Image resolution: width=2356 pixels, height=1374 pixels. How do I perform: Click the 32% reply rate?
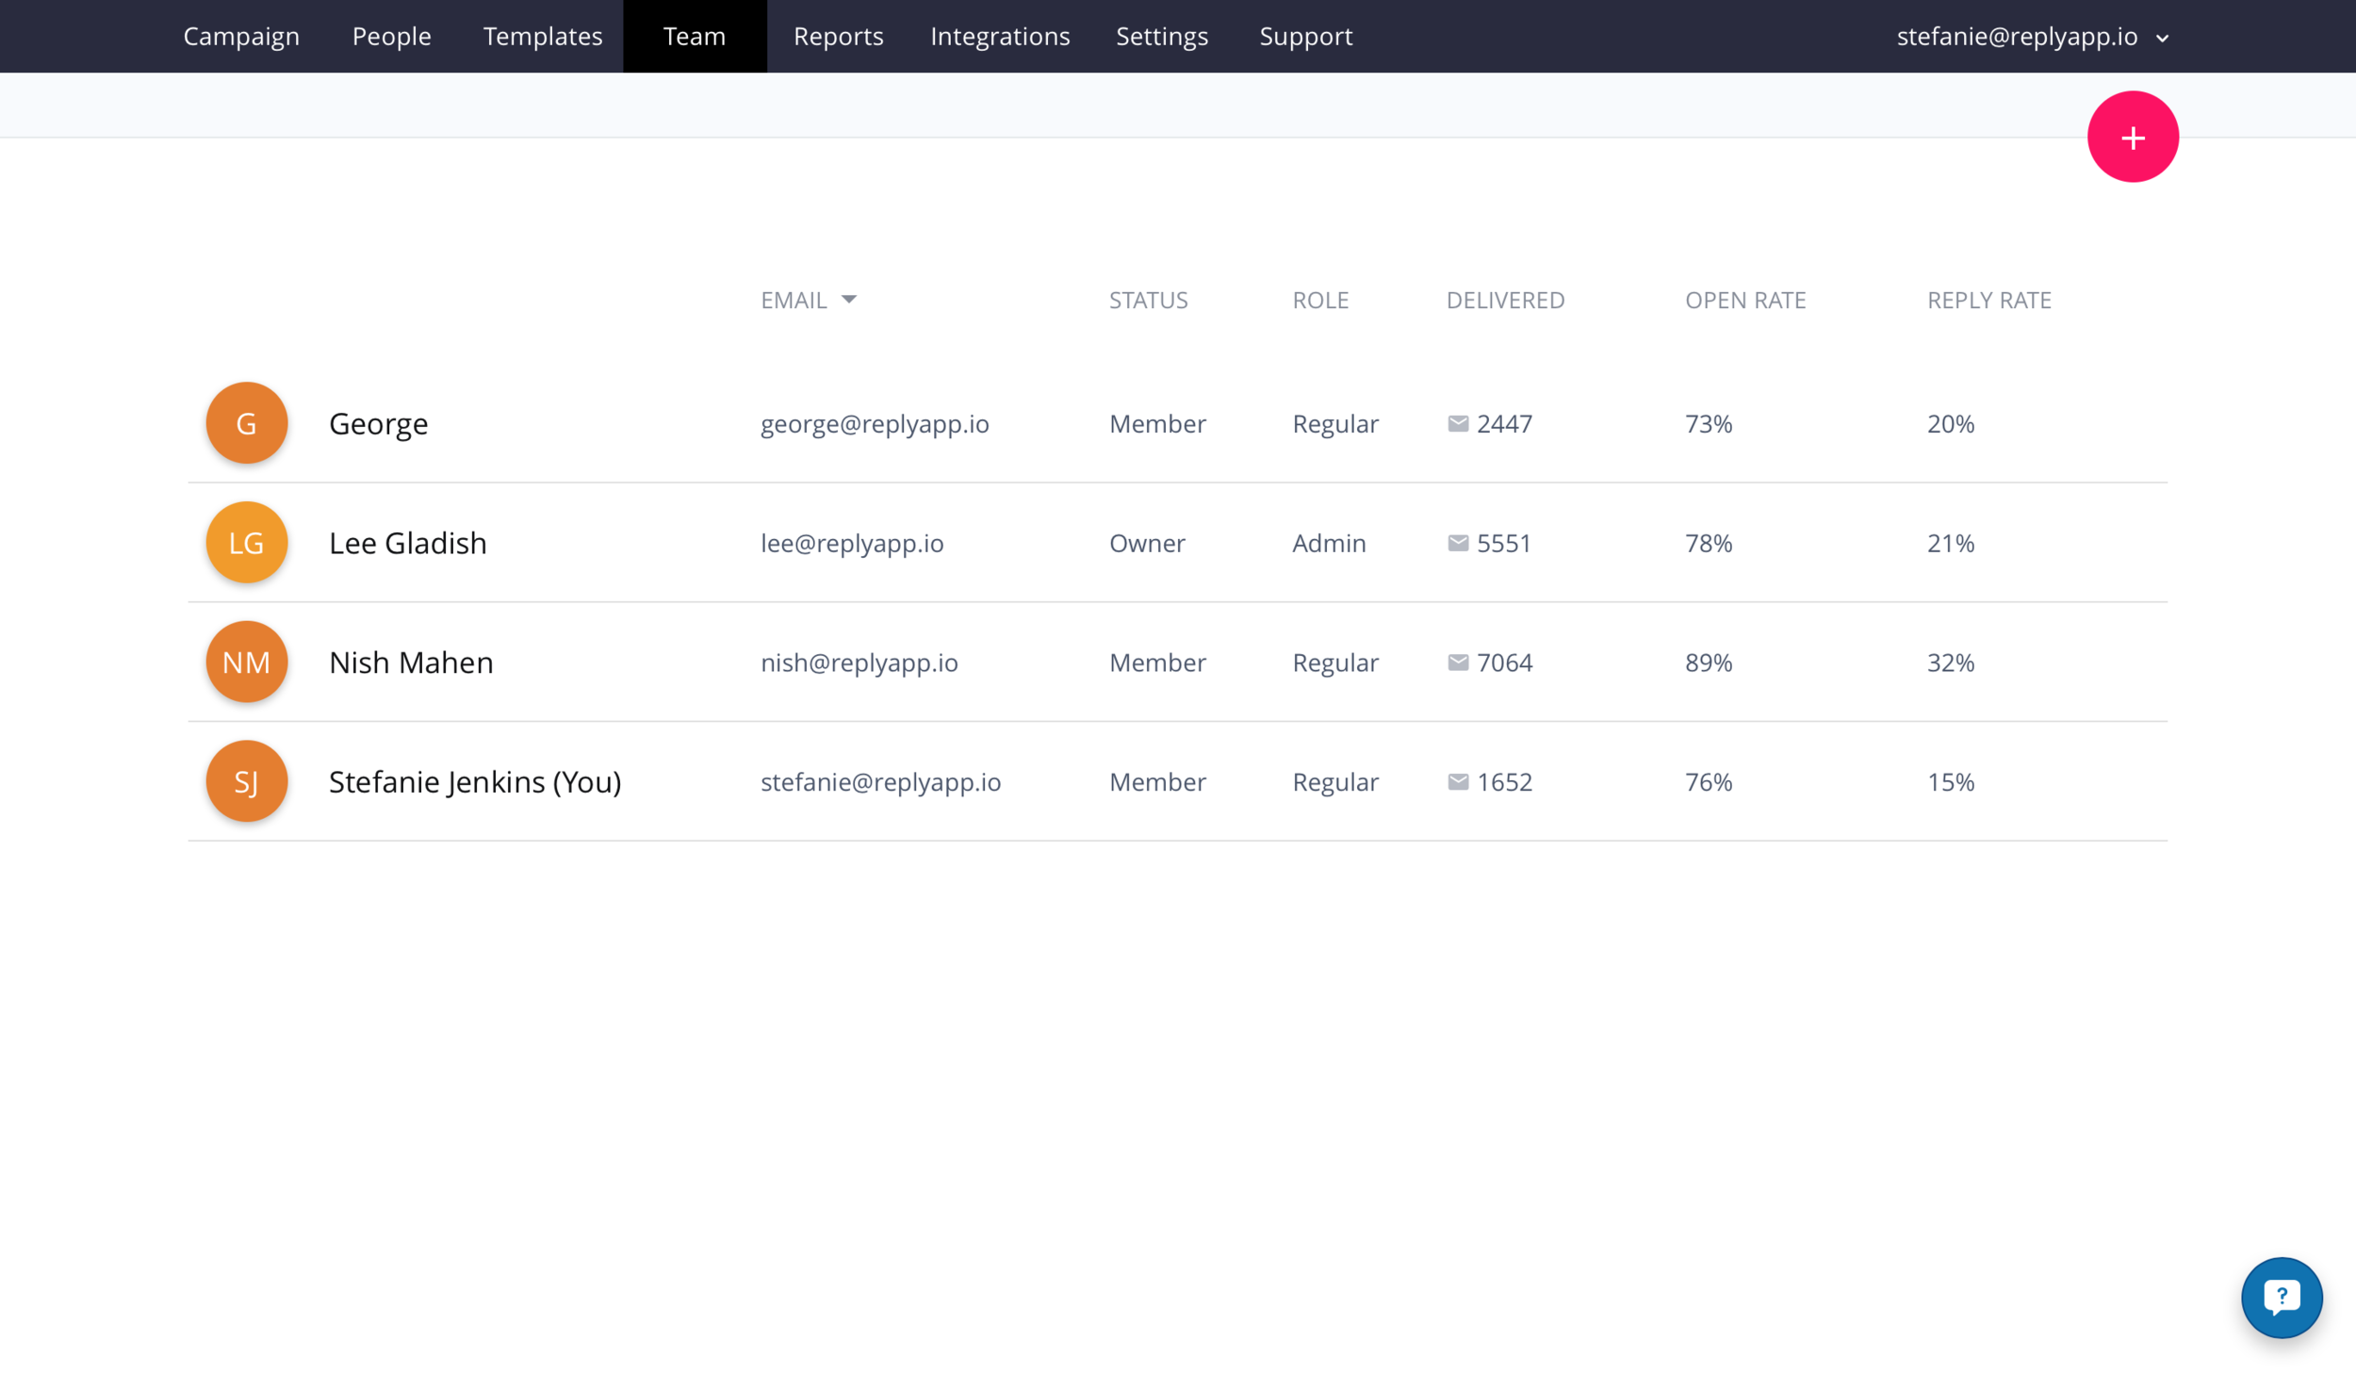1951,663
